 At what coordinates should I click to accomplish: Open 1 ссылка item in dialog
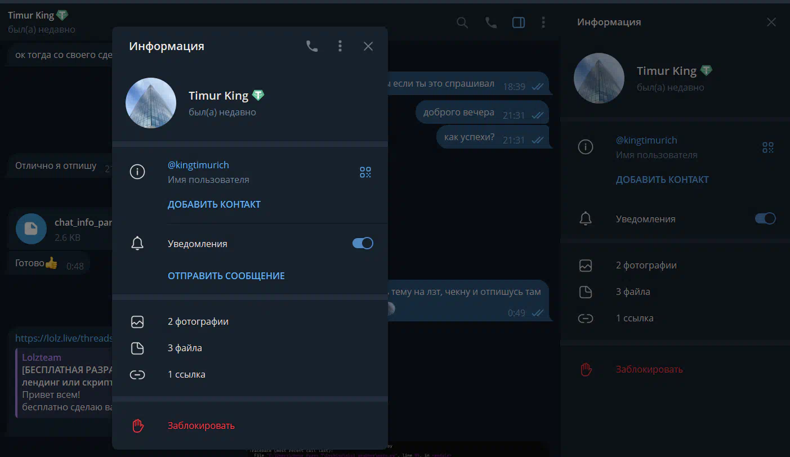[250, 375]
